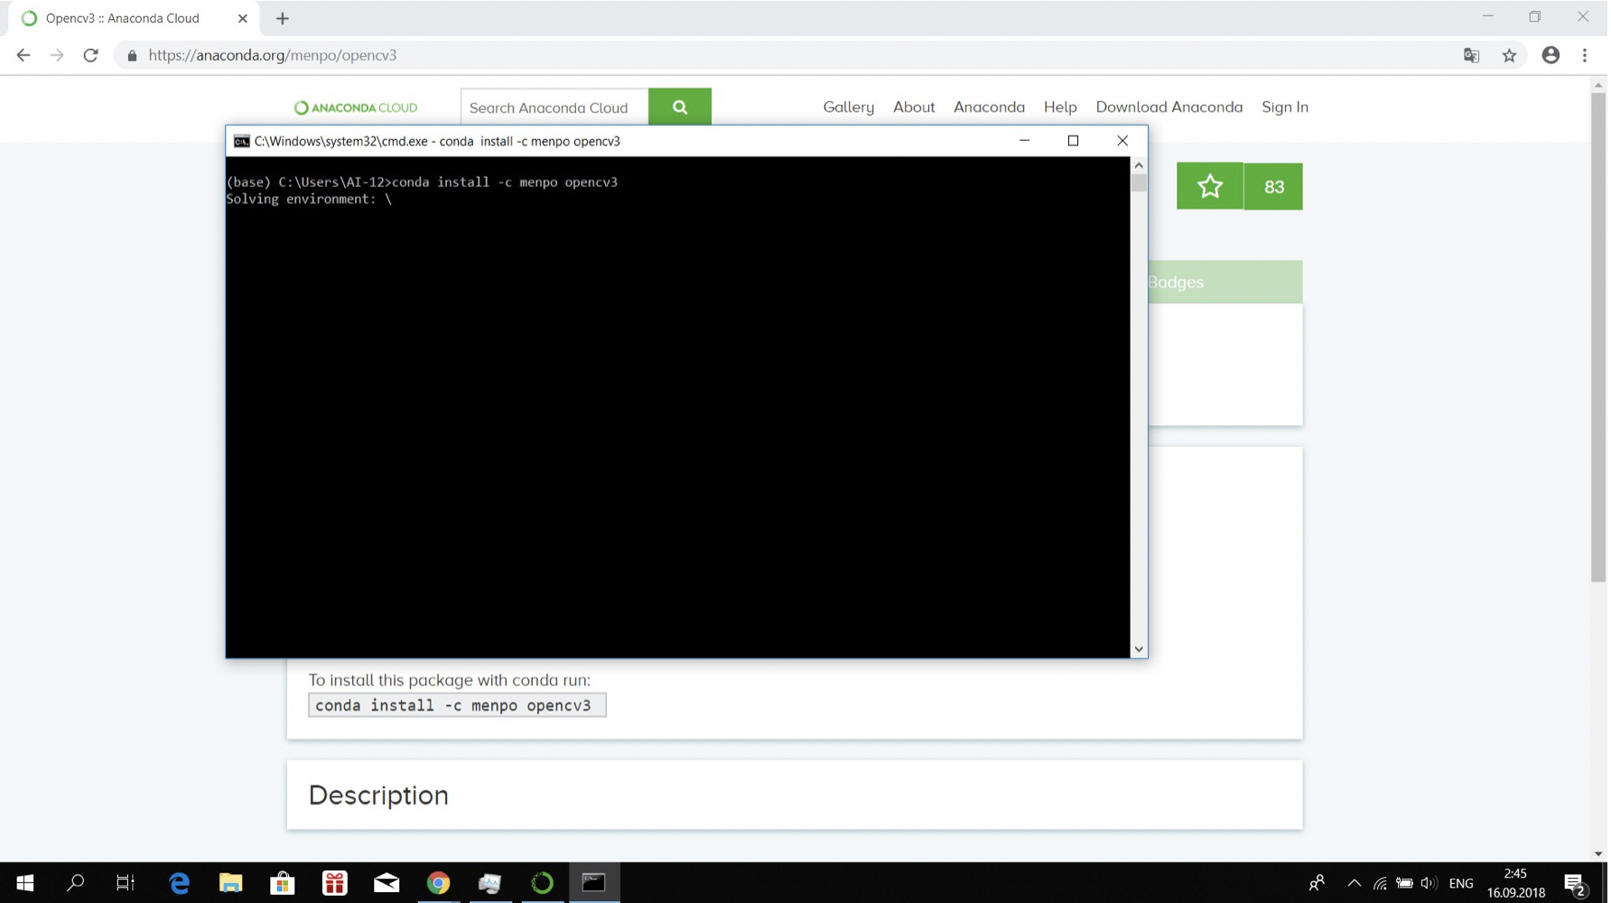
Task: Reload the Anaconda Cloud page
Action: click(90, 55)
